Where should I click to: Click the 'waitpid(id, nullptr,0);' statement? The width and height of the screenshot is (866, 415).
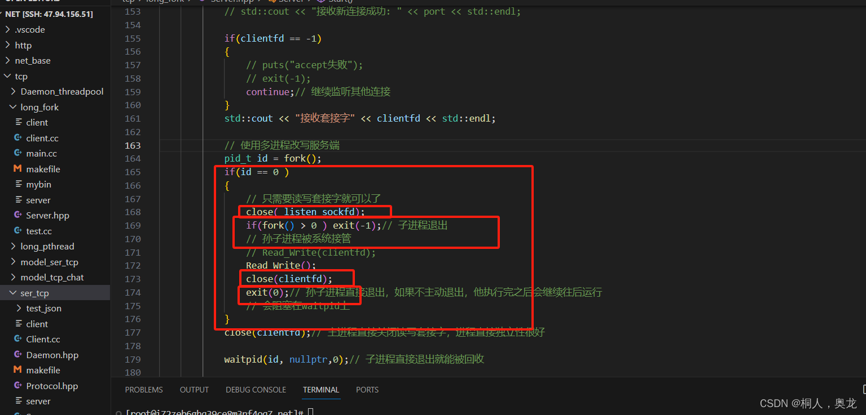pyautogui.click(x=287, y=359)
